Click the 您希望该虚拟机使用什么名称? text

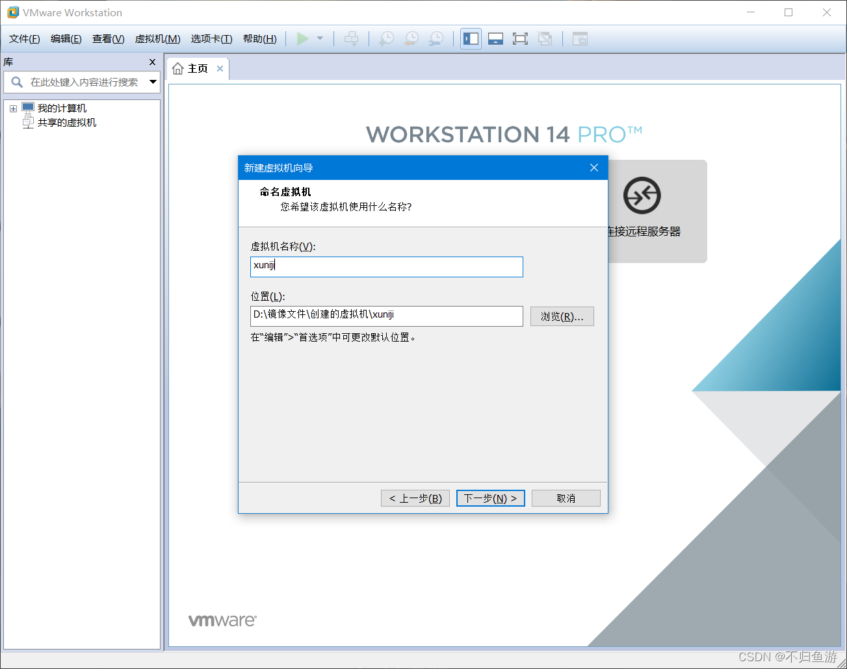point(346,207)
